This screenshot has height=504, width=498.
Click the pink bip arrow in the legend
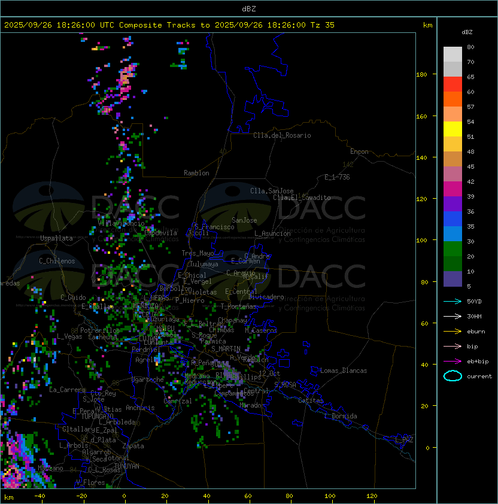coord(453,346)
